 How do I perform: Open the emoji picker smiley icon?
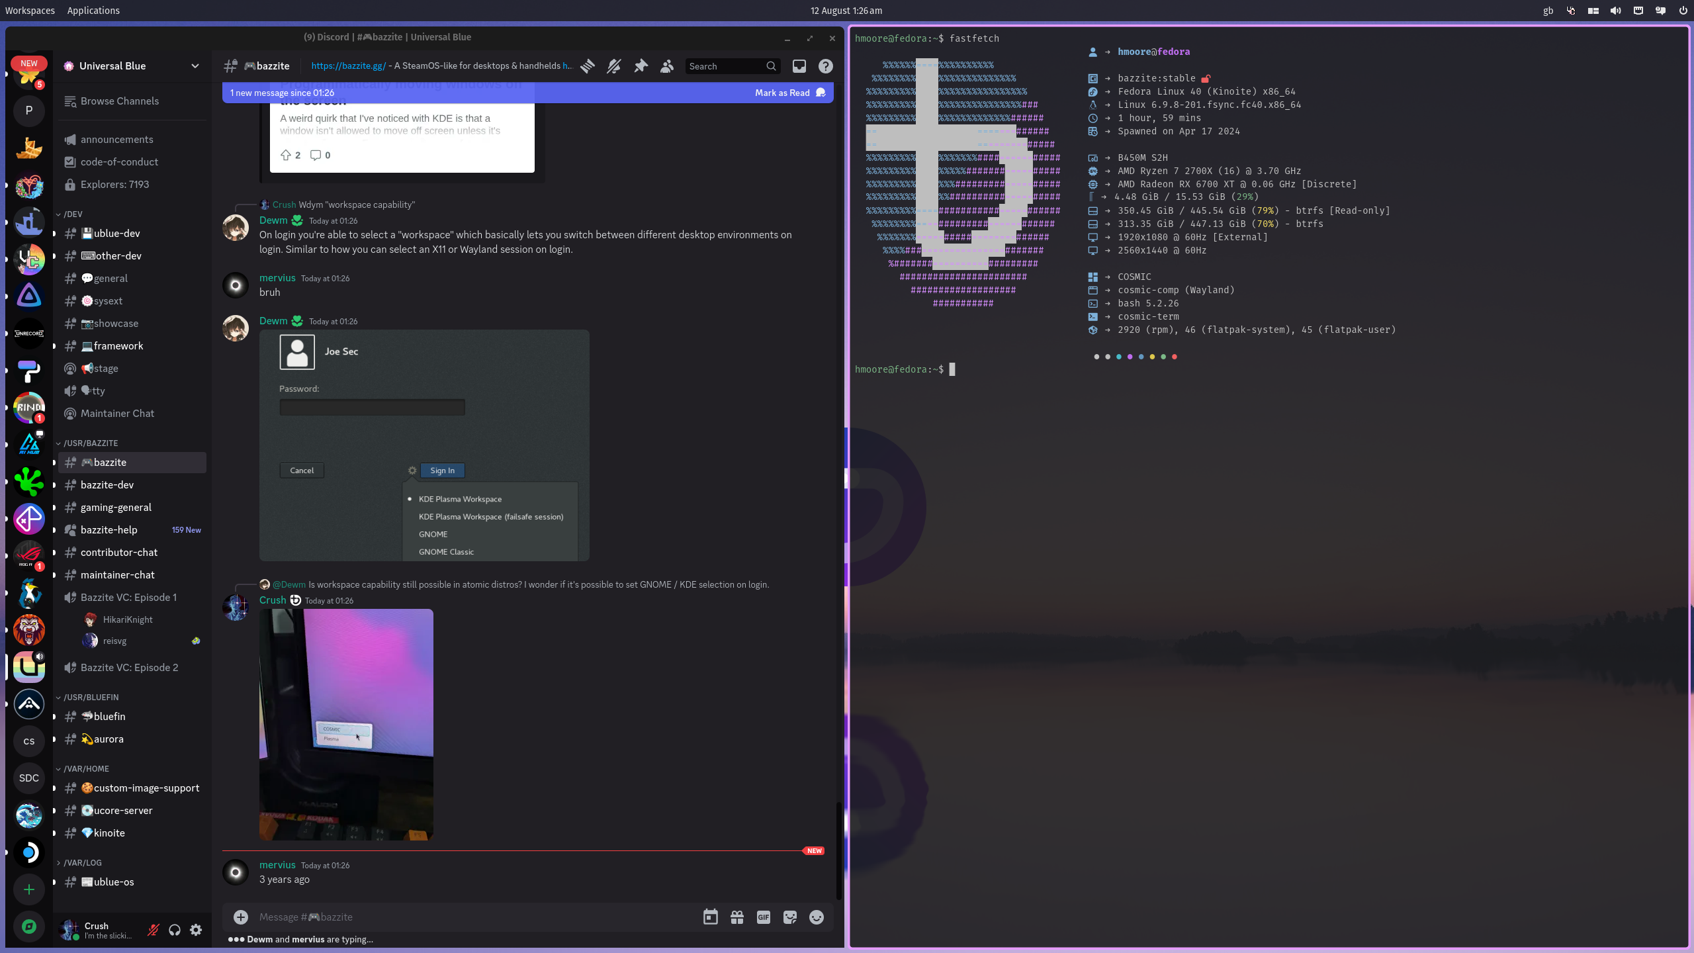coord(817,917)
